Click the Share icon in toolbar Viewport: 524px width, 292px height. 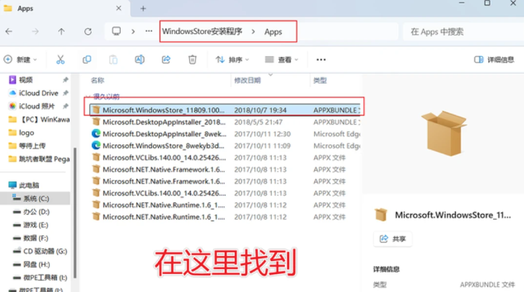(166, 60)
